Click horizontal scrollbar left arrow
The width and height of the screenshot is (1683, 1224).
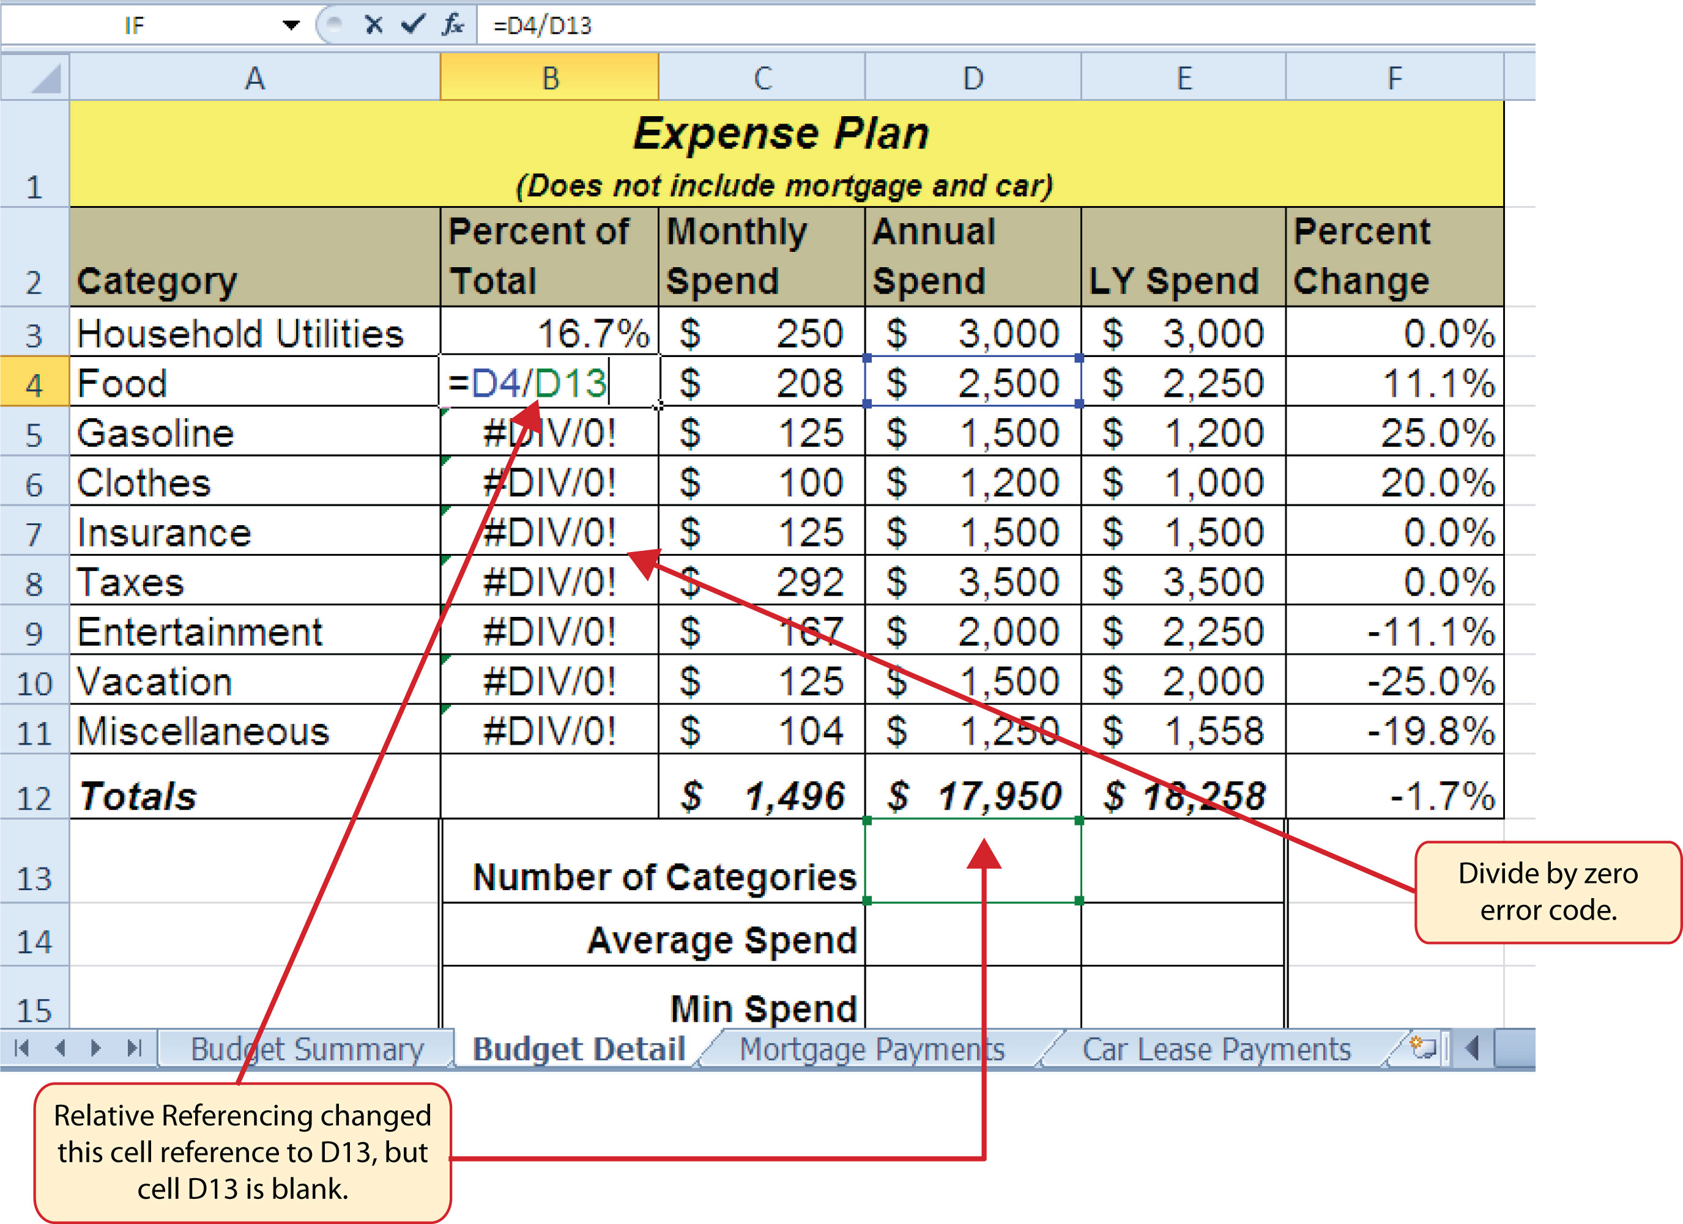1473,1049
